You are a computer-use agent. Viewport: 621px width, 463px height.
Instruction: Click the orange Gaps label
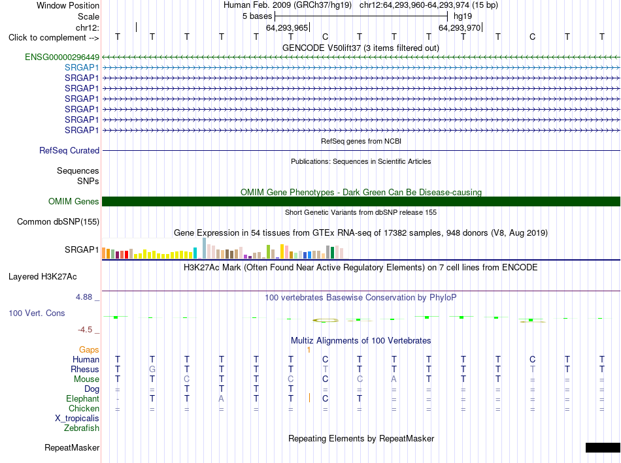89,349
